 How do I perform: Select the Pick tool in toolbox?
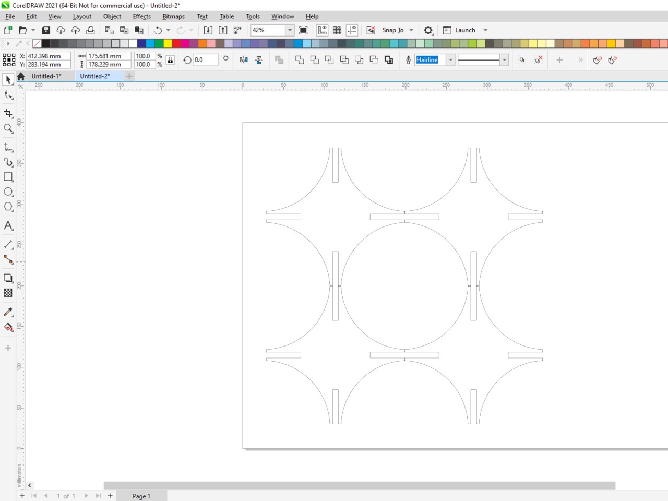[x=8, y=80]
